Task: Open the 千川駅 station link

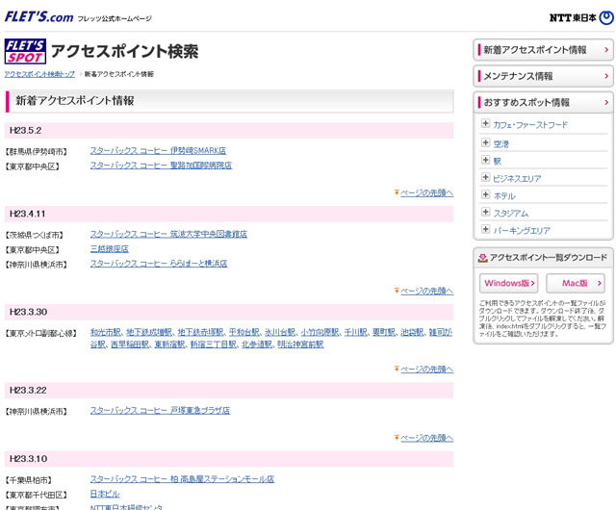Action: 356,332
